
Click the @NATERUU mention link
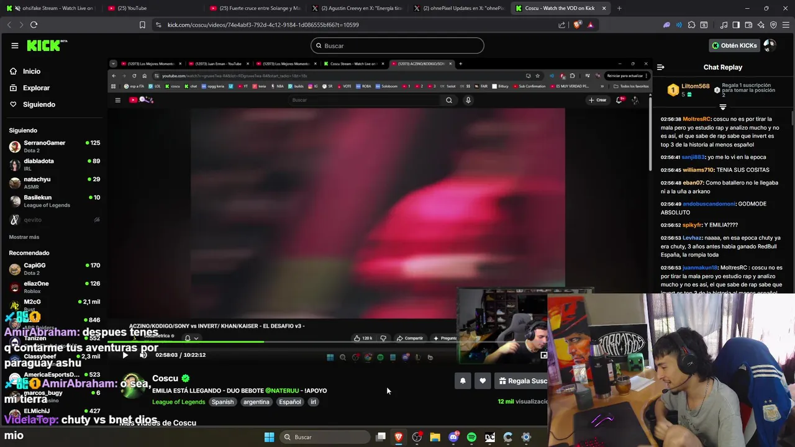282,391
